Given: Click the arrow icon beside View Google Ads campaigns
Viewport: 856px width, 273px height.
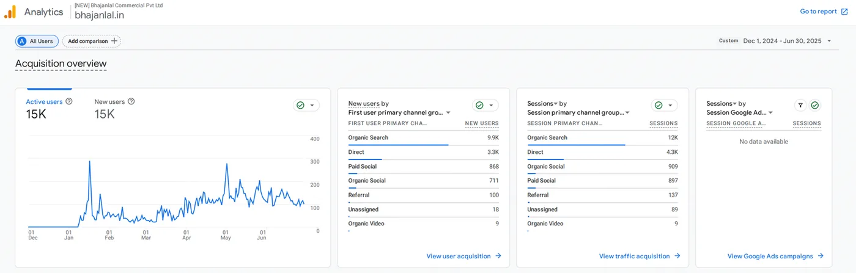Looking at the screenshot, I should (821, 256).
